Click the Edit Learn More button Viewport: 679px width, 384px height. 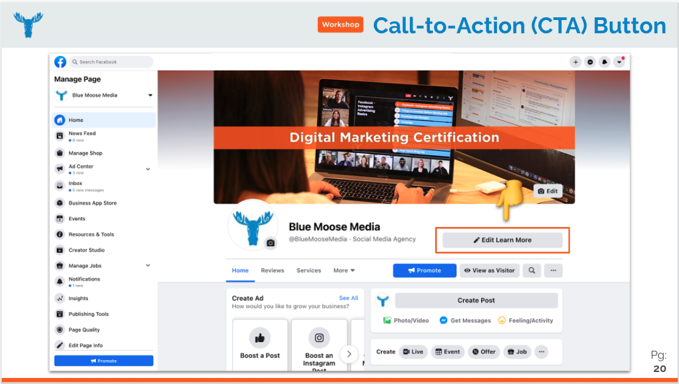click(502, 240)
